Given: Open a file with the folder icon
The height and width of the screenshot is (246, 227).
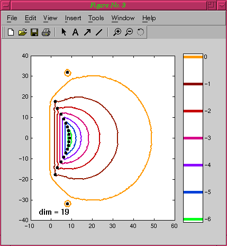Looking at the screenshot, I should pyautogui.click(x=23, y=32).
